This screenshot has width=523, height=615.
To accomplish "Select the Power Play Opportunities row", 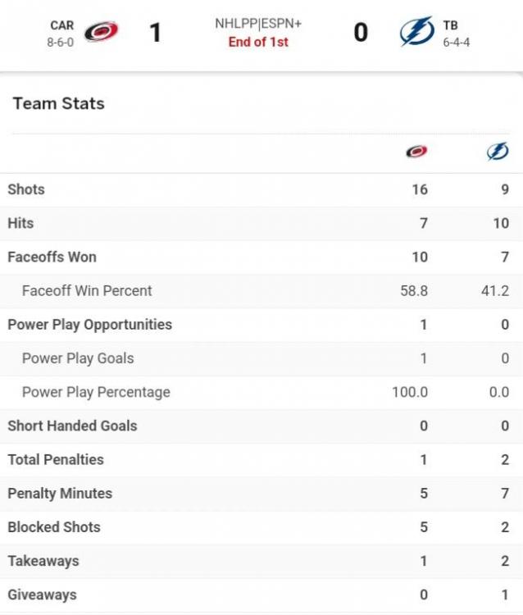I will click(89, 325).
